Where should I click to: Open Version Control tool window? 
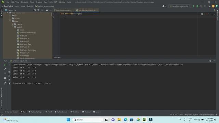click(x=11, y=112)
